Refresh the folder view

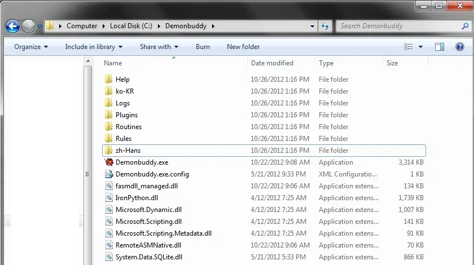(325, 26)
